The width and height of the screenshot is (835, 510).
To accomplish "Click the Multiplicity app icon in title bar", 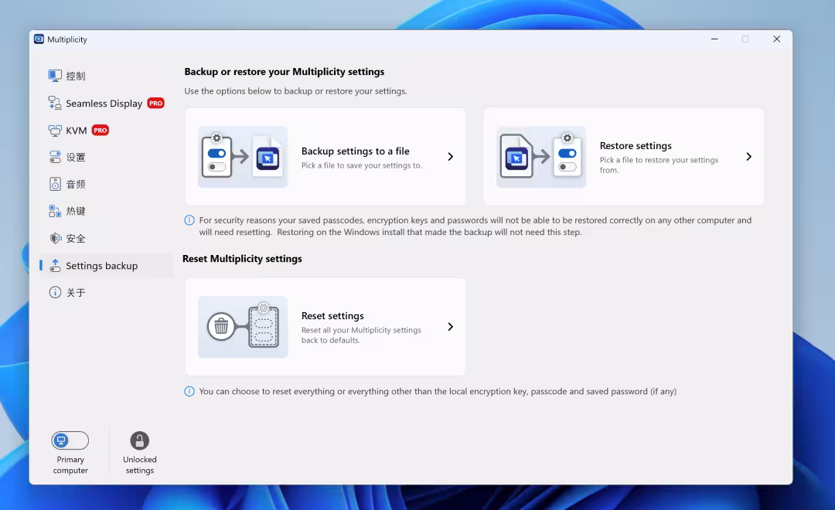I will coord(39,39).
